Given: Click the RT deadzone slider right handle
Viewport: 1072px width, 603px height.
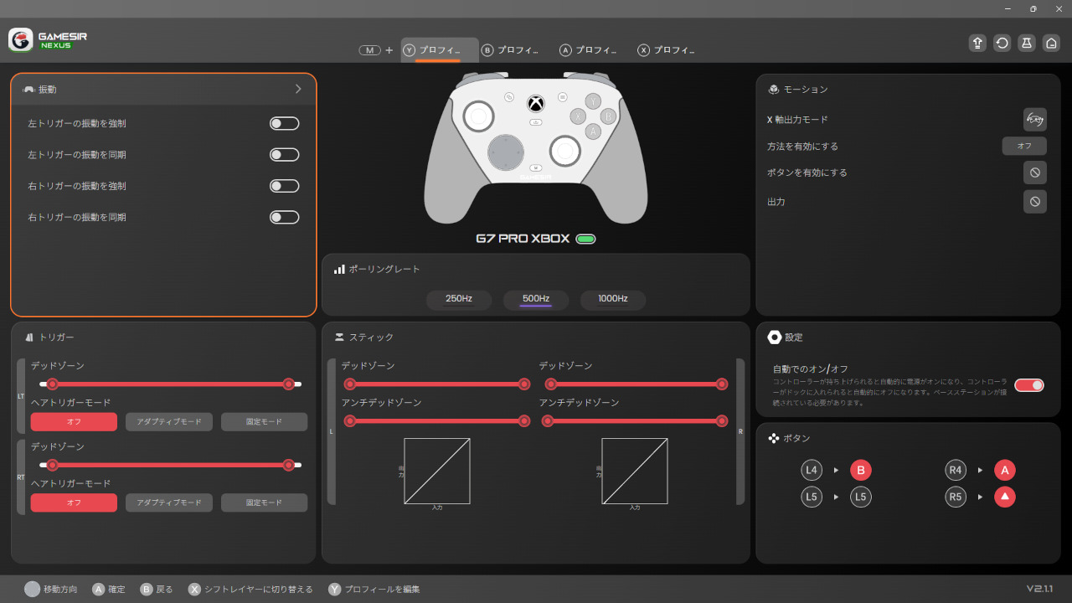Looking at the screenshot, I should coord(289,465).
